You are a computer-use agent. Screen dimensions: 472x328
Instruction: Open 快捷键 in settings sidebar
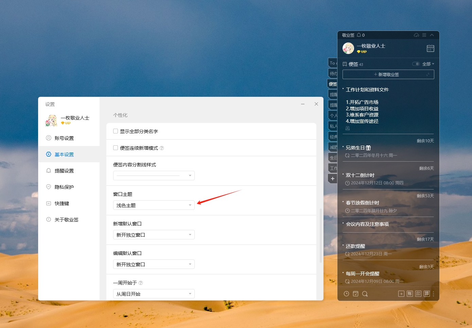click(x=69, y=203)
